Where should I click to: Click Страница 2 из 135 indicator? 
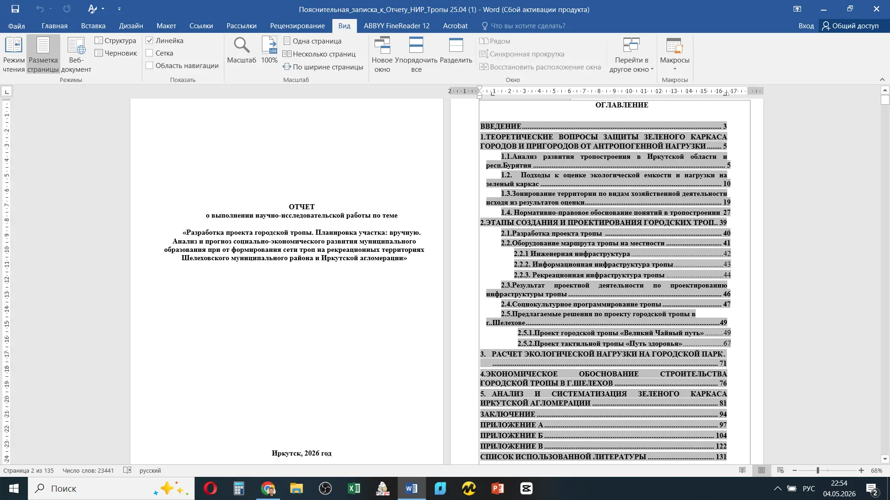pyautogui.click(x=29, y=470)
